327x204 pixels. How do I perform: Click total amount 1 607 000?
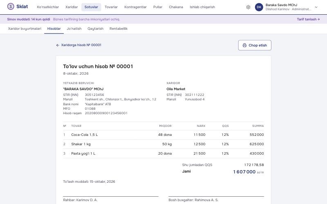click(x=244, y=172)
